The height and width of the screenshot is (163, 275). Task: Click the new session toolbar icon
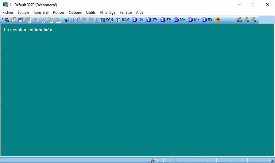[7, 20]
